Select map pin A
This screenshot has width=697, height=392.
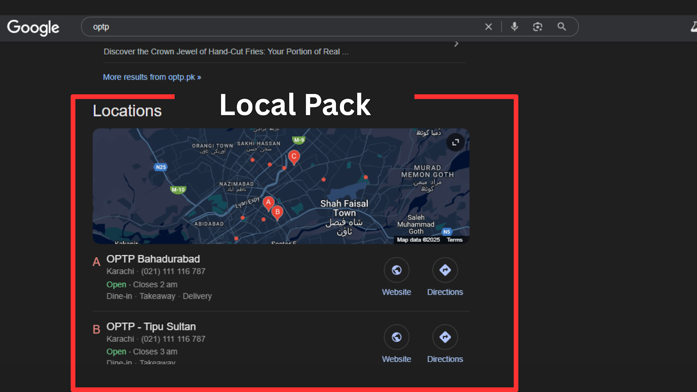click(x=268, y=203)
